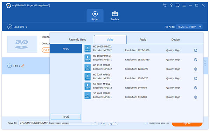210x131 pixels.
Task: Open the shopping cart purchase icon
Action: (164, 5)
